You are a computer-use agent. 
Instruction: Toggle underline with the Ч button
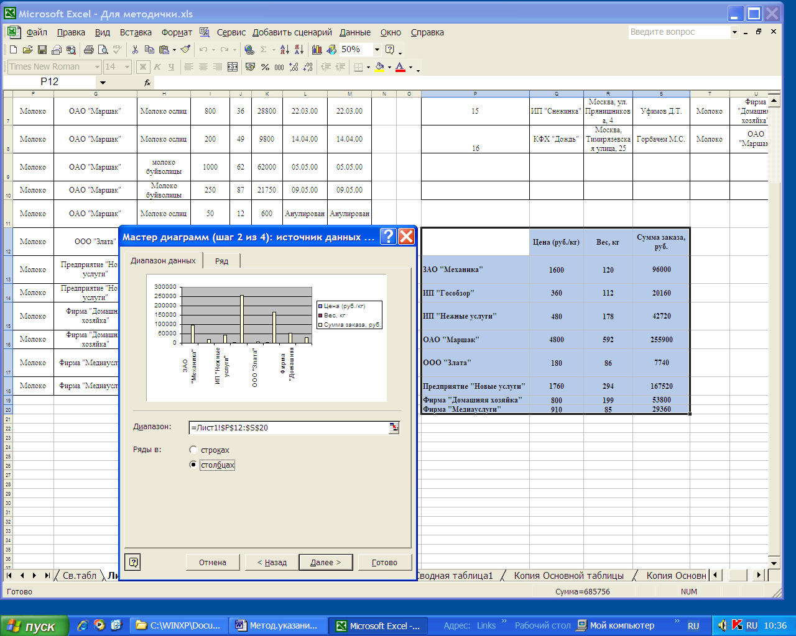(x=172, y=67)
